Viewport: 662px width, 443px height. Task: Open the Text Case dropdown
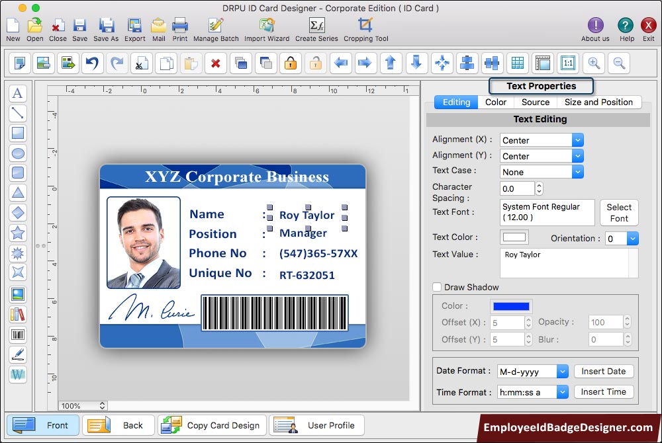click(542, 172)
